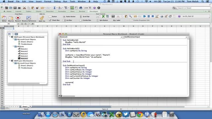
Task: Click the Find magnifier in the VBA toolbar
Action: pyautogui.click(x=130, y=16)
